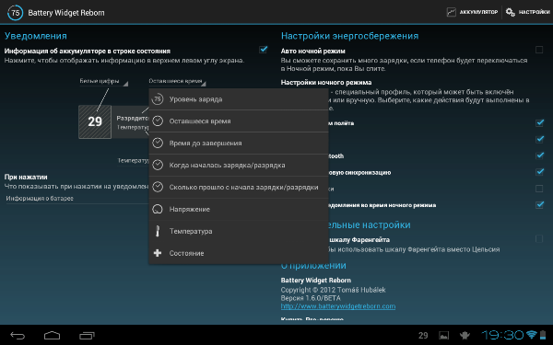The width and height of the screenshot is (553, 345).
Task: Click the Авто ночной режим title text
Action: point(312,51)
